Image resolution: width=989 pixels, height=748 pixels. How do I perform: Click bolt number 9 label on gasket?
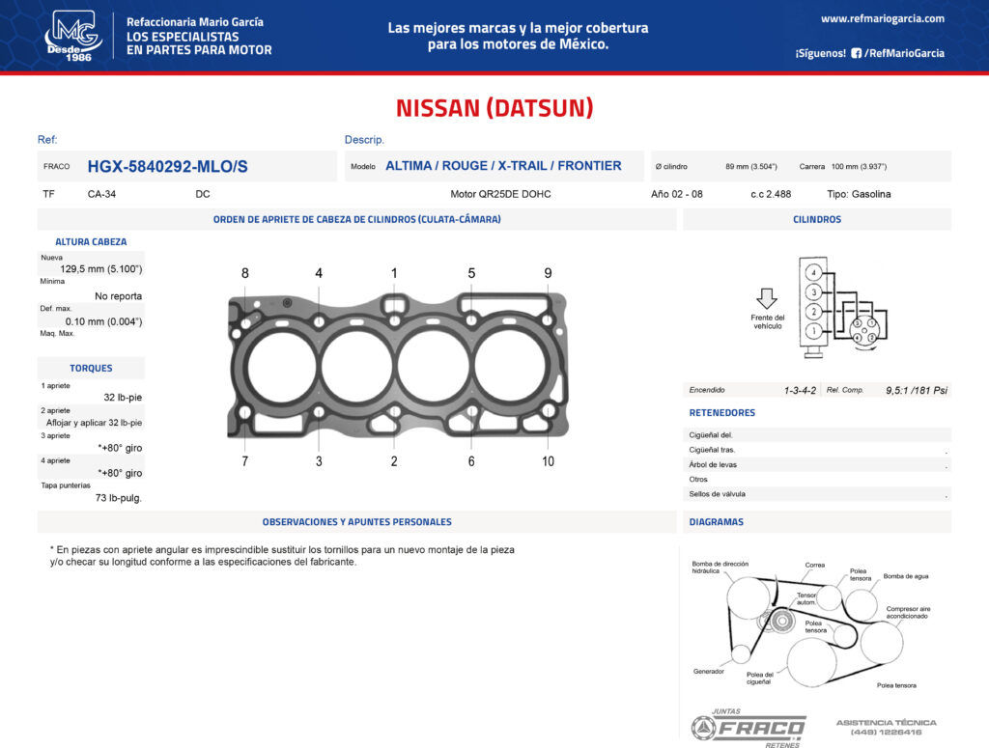549,273
